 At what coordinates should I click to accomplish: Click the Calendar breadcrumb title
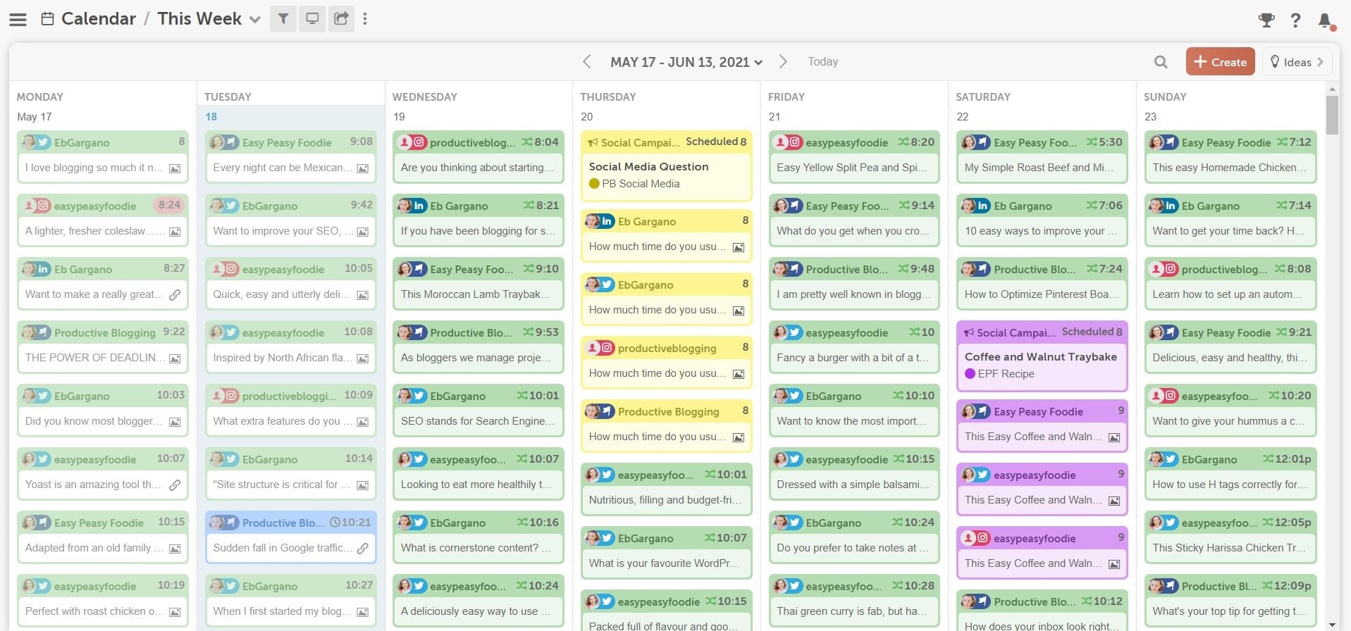click(x=99, y=19)
